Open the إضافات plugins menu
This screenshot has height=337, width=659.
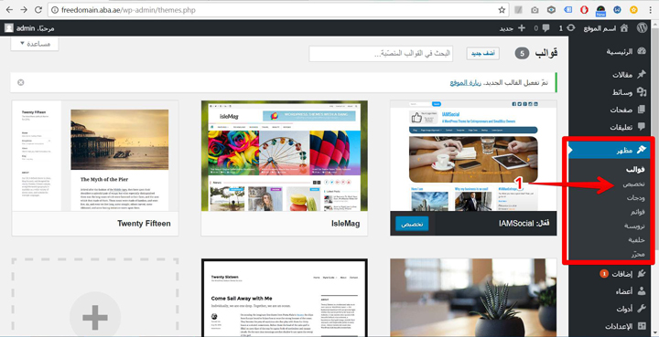pyautogui.click(x=623, y=274)
